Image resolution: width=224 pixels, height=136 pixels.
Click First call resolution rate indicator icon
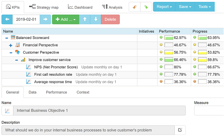pyautogui.click(x=29, y=74)
